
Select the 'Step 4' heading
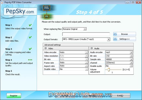(x=9, y=60)
